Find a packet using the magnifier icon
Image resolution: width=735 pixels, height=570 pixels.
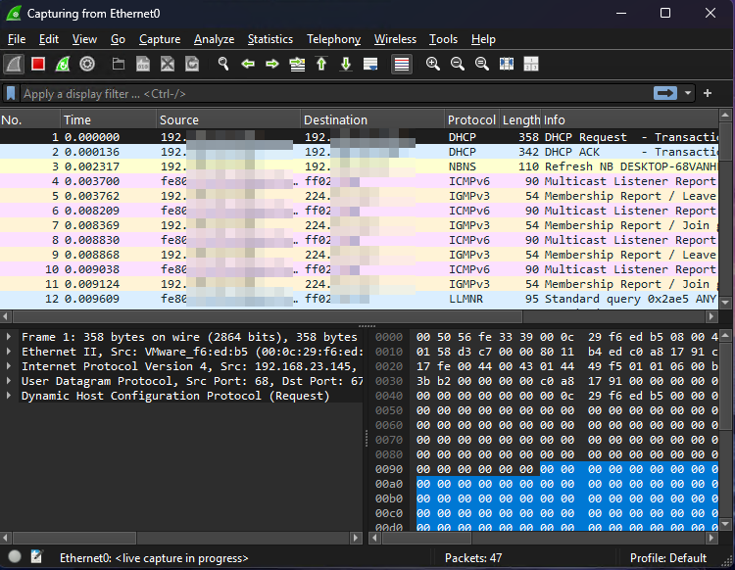click(x=223, y=64)
